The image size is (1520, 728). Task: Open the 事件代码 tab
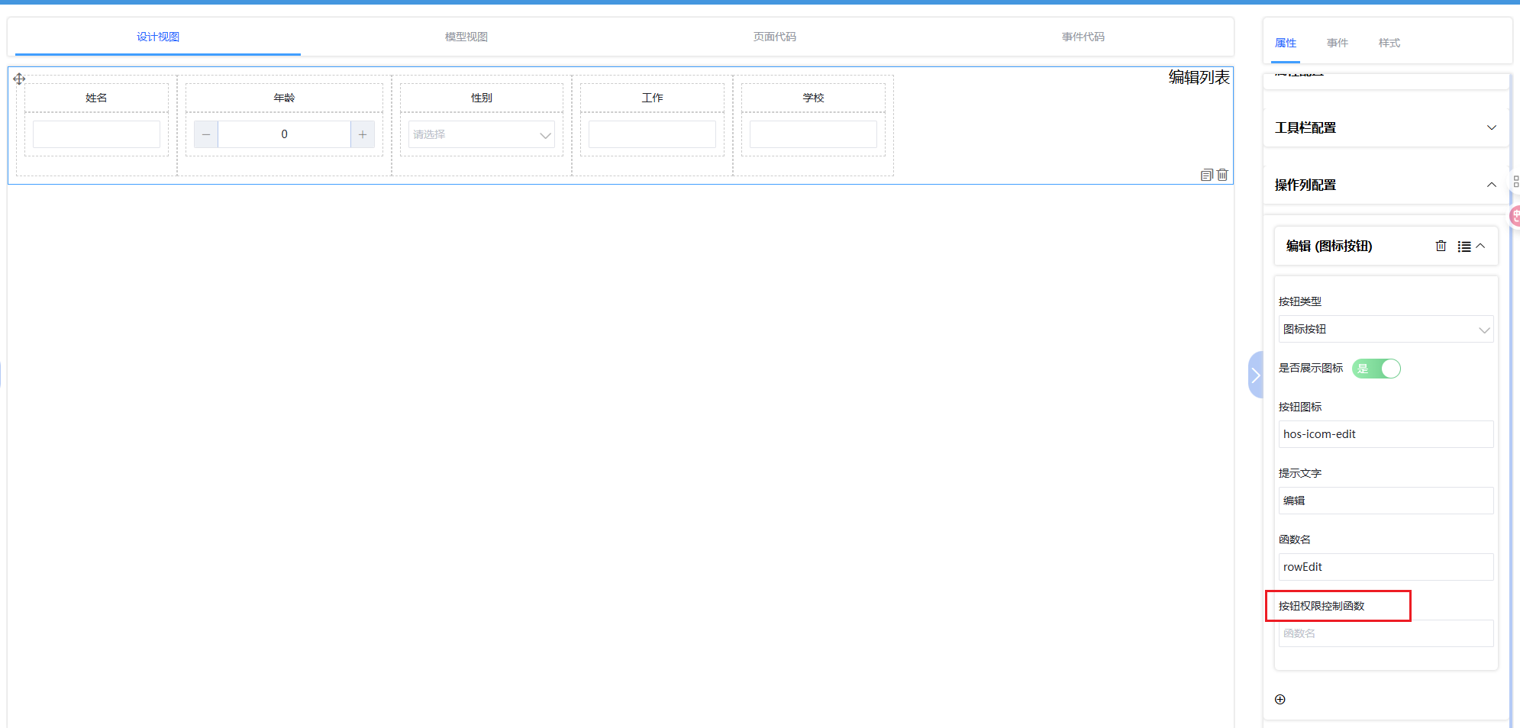click(x=1083, y=37)
